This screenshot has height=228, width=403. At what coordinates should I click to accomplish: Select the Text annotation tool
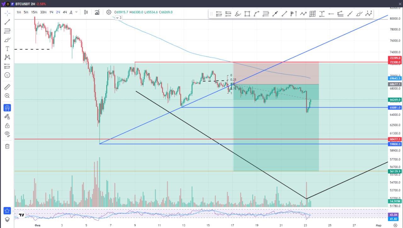point(7,49)
